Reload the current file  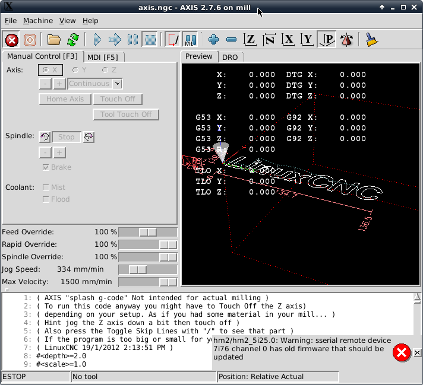tap(73, 40)
